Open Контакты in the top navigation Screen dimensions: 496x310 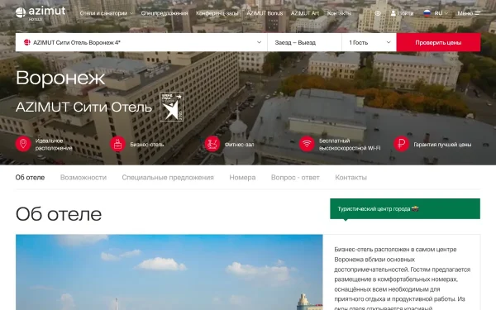(x=339, y=13)
